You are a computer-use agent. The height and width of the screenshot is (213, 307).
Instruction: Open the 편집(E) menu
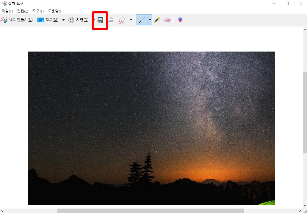[23, 11]
